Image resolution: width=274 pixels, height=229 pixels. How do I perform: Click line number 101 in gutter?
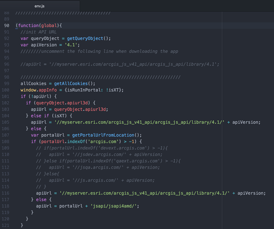(x=5, y=96)
